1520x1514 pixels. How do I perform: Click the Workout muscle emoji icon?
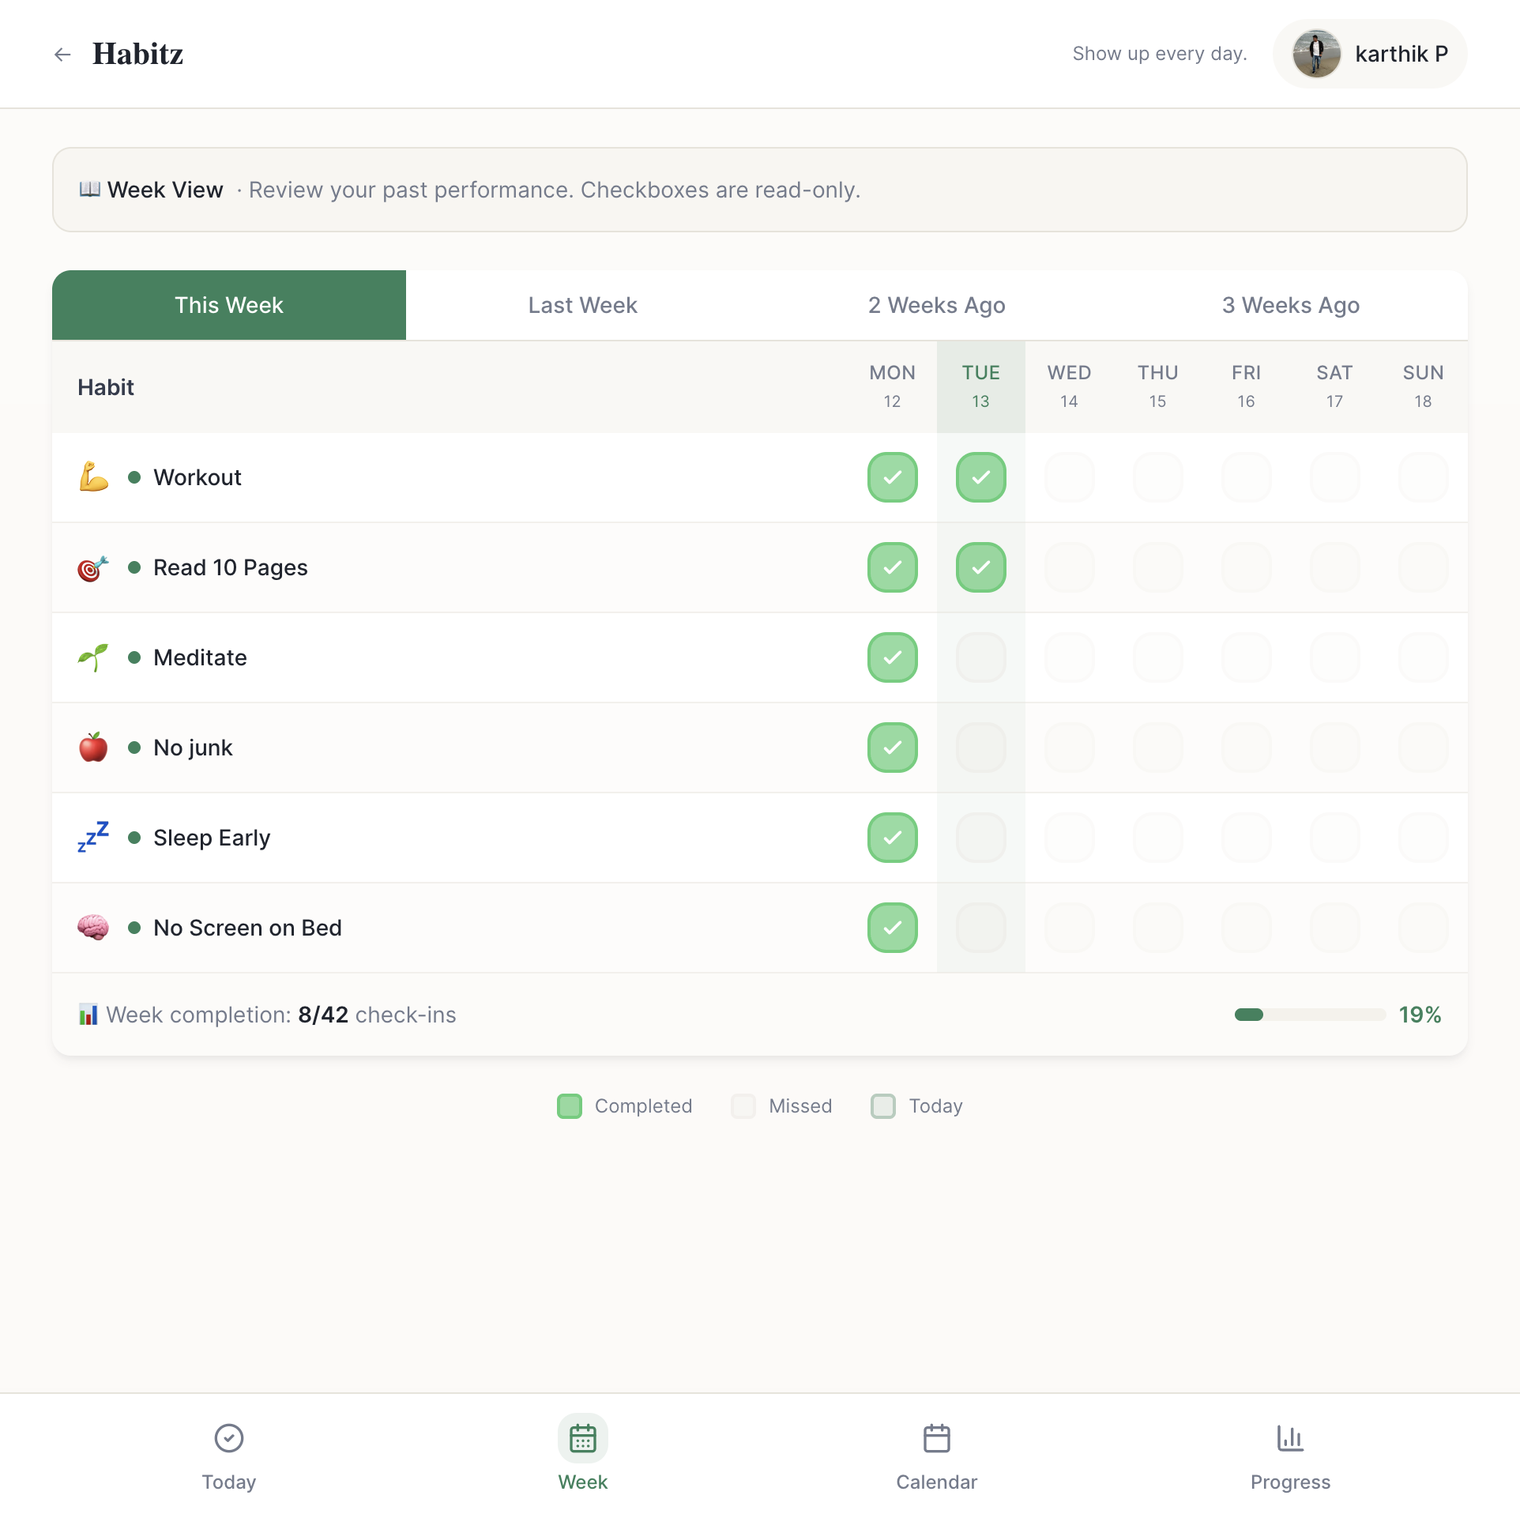pyautogui.click(x=92, y=476)
